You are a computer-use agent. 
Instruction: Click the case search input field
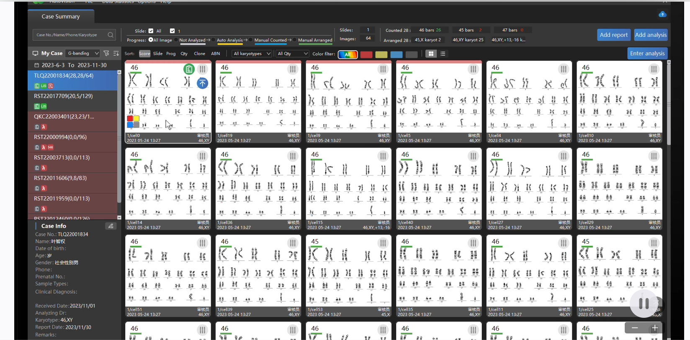74,35
